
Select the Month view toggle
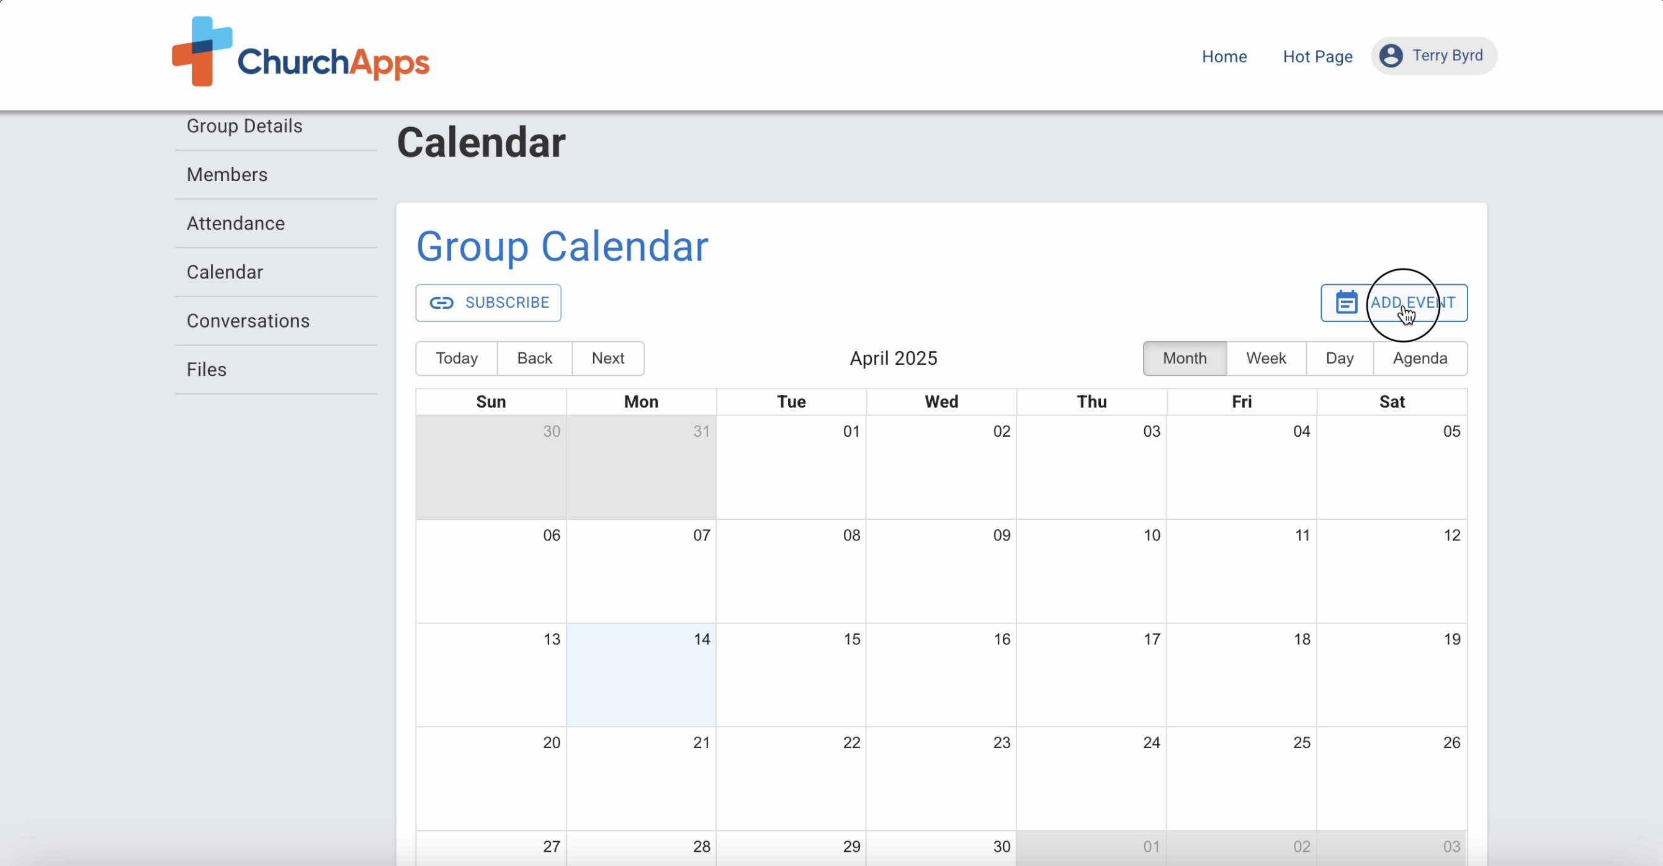tap(1184, 358)
